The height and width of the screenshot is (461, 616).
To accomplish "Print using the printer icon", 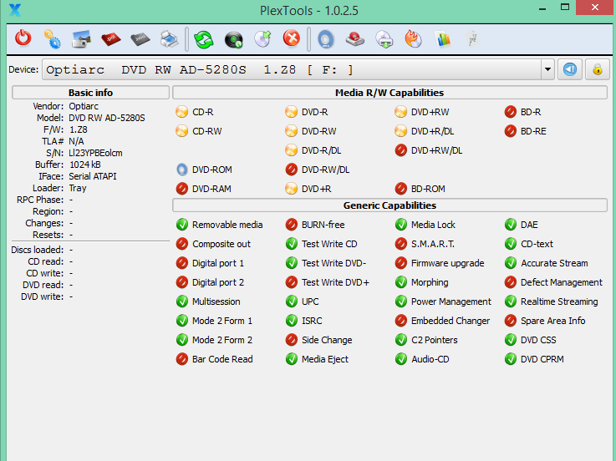I will [170, 39].
